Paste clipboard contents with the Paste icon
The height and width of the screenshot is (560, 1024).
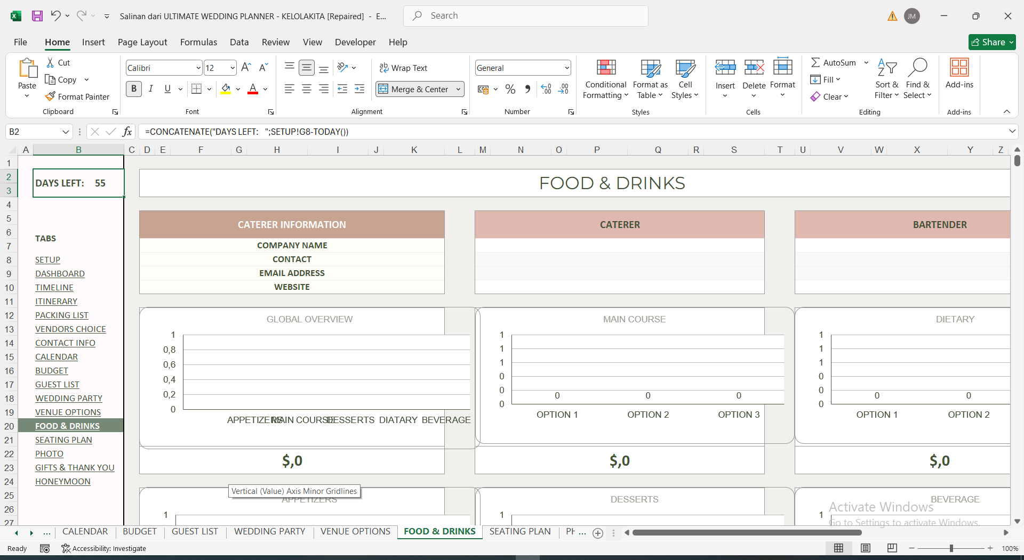point(27,69)
